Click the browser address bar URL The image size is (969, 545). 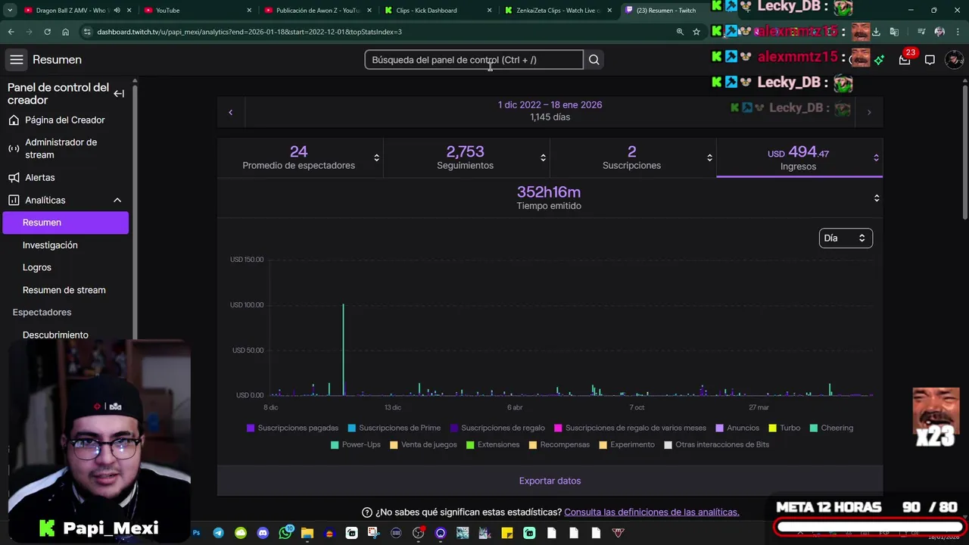pos(250,32)
